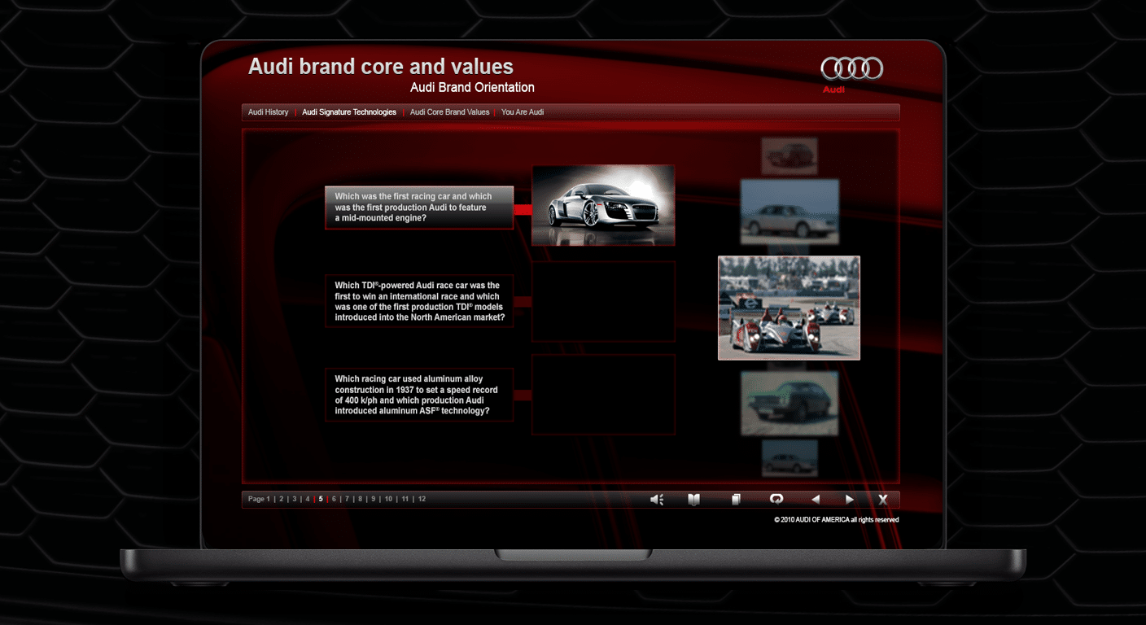Select current page 5
1146x625 pixels.
click(x=321, y=499)
